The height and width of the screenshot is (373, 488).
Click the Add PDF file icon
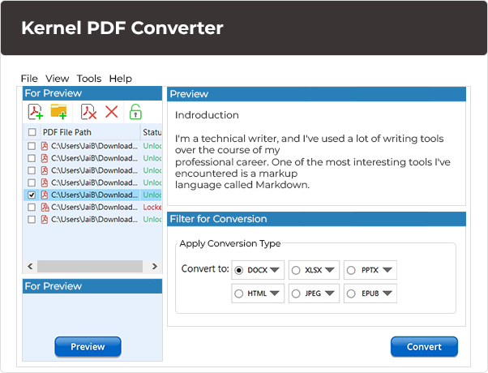35,112
